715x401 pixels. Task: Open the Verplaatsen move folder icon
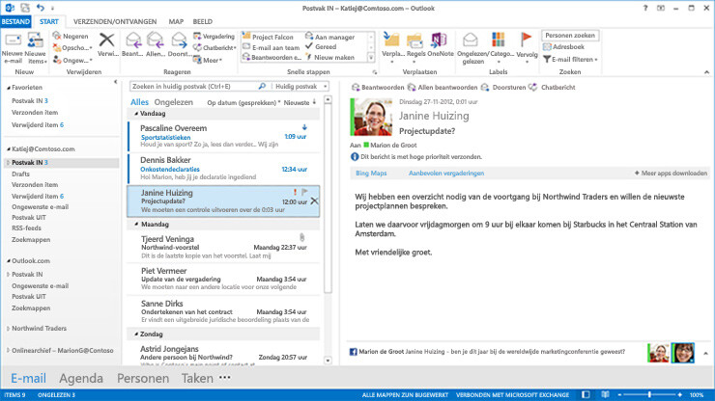391,40
